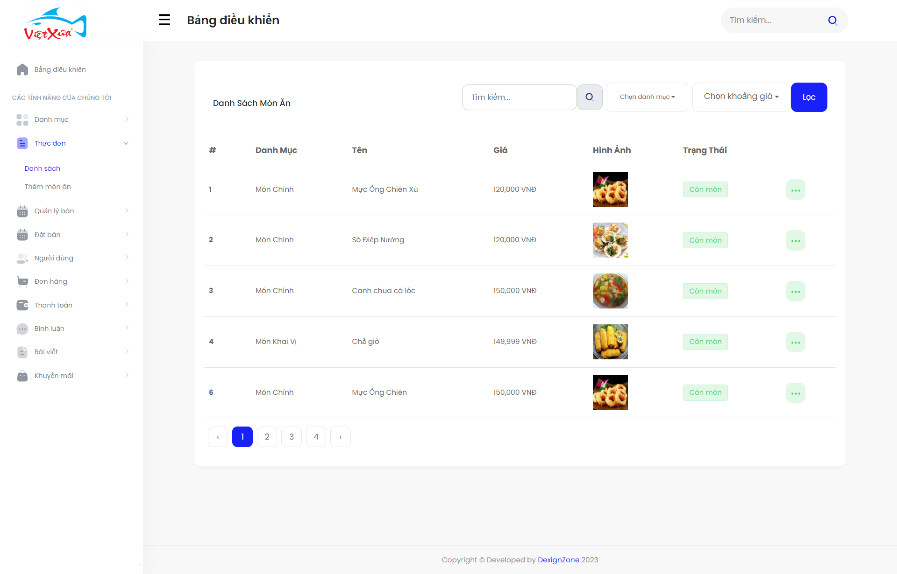
Task: Click the Bình luận chat bubble icon
Action: point(22,329)
